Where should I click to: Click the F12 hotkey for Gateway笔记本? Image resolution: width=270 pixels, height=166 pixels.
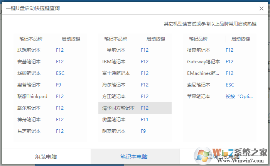click(x=229, y=61)
